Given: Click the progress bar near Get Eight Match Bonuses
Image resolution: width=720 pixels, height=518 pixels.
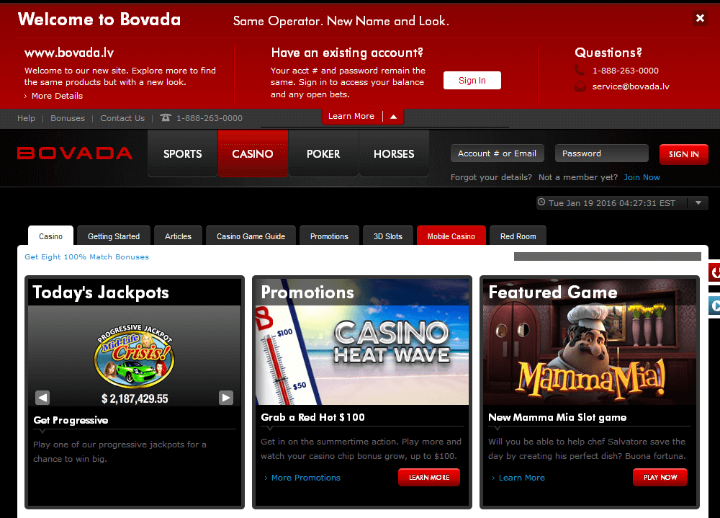Looking at the screenshot, I should click(x=607, y=256).
